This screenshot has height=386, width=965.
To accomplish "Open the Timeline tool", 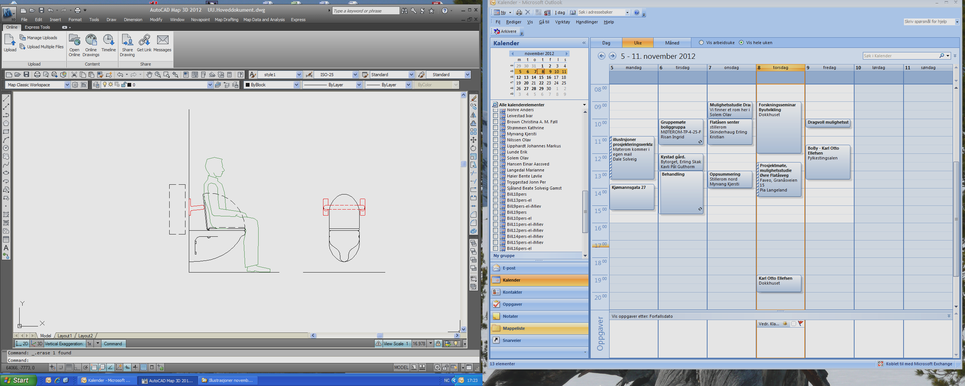I will (109, 43).
